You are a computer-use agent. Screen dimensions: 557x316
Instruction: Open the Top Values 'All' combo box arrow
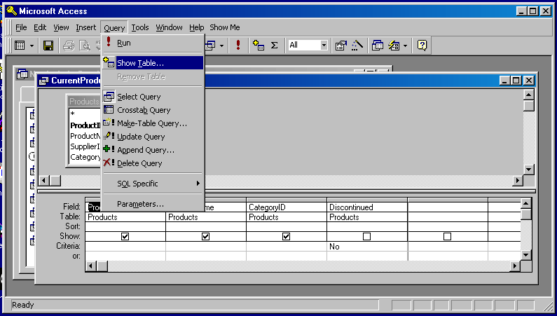point(324,45)
